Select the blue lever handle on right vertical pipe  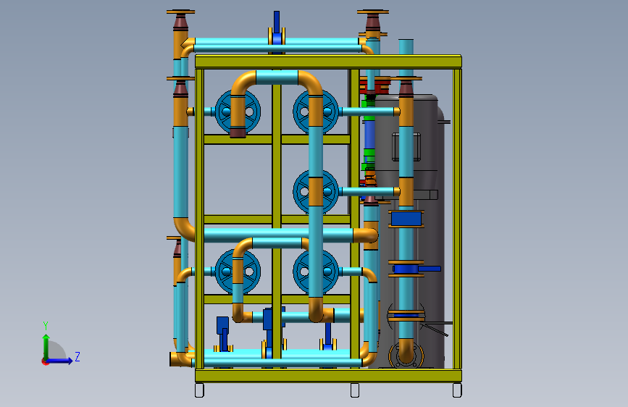[x=430, y=269]
